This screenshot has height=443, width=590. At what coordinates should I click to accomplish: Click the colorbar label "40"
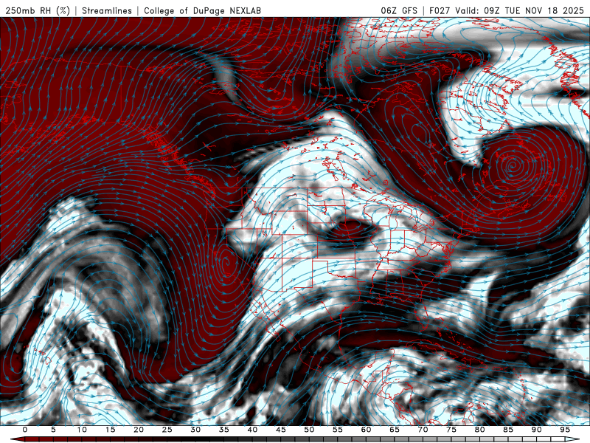pyautogui.click(x=252, y=430)
